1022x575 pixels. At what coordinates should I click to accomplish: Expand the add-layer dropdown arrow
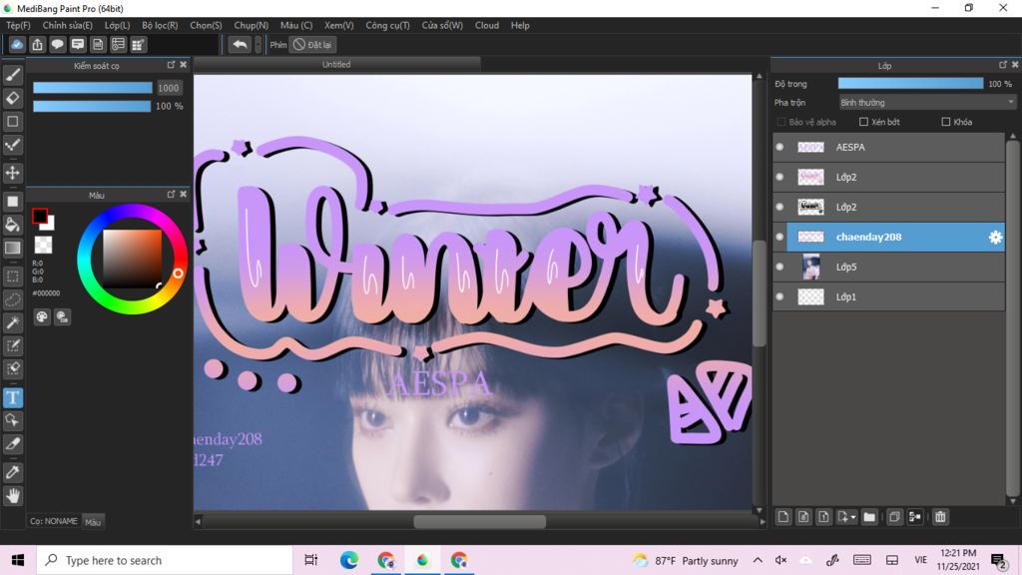pyautogui.click(x=853, y=517)
